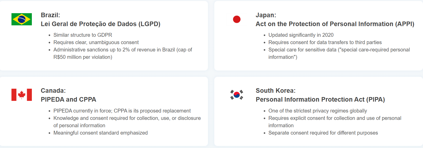Select the "Canada:" heading
Viewport: 423px width, 148px height.
[x=53, y=91]
